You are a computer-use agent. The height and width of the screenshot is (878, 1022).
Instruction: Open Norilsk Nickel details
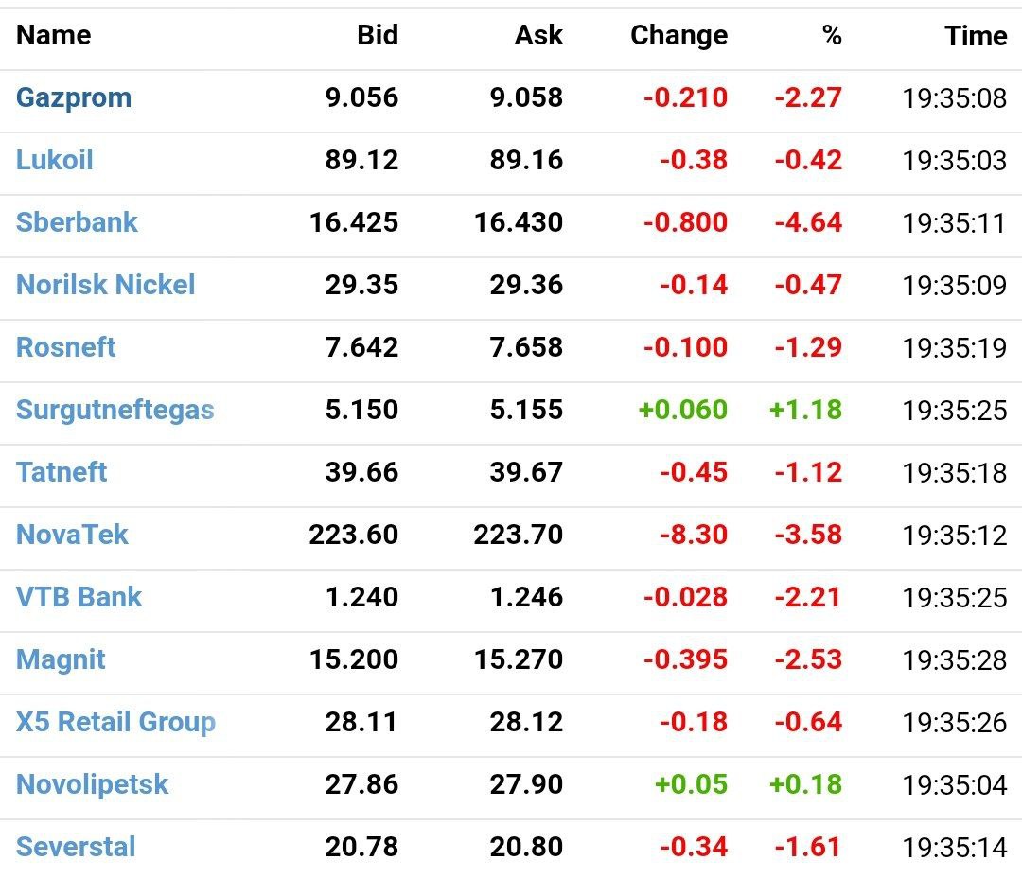coord(105,285)
